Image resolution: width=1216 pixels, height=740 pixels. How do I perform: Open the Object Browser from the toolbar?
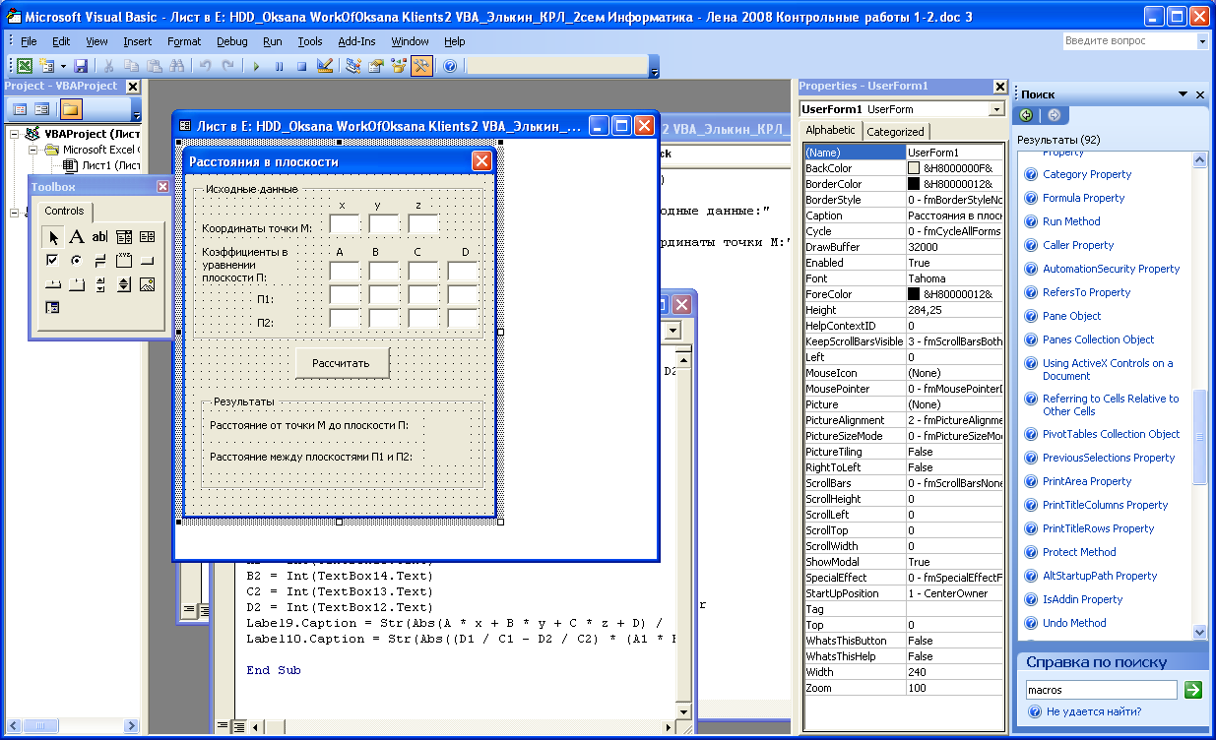click(x=399, y=66)
